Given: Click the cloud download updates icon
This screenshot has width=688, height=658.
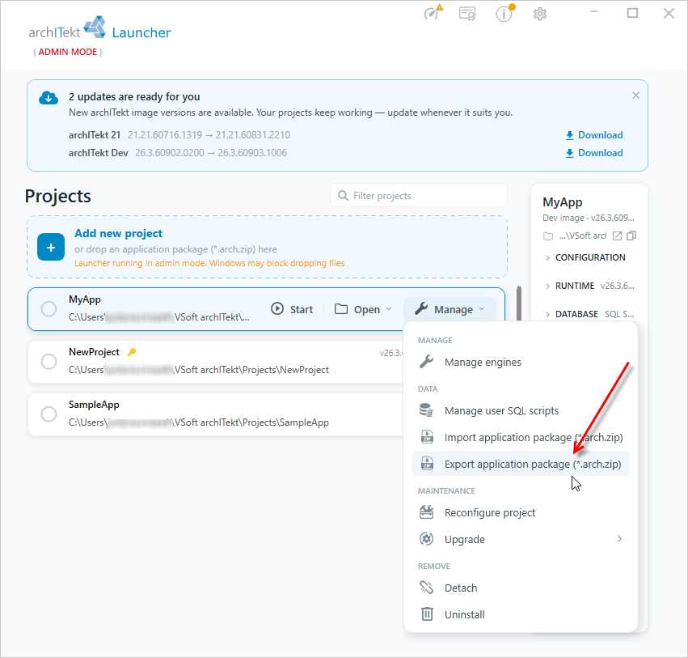Looking at the screenshot, I should [49, 97].
